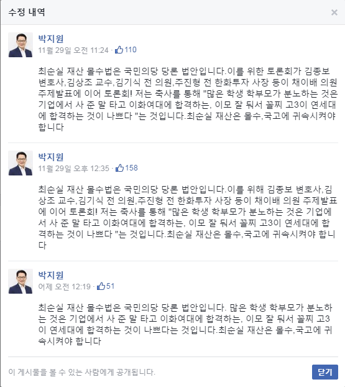
Task: Click the thumbs-up icon showing 51 likes
Action: 101,286
